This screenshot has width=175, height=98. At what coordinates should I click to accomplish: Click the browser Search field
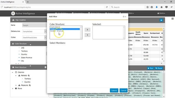click(127, 7)
